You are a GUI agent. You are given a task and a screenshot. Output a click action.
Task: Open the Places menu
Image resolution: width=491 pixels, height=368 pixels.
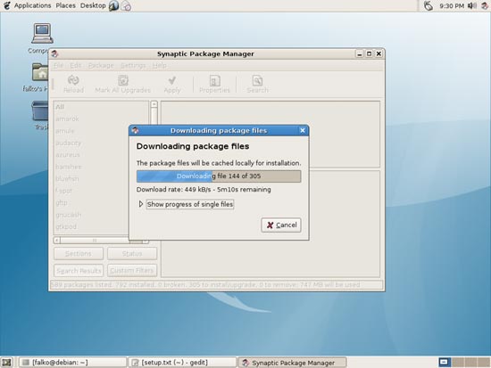[x=65, y=5]
